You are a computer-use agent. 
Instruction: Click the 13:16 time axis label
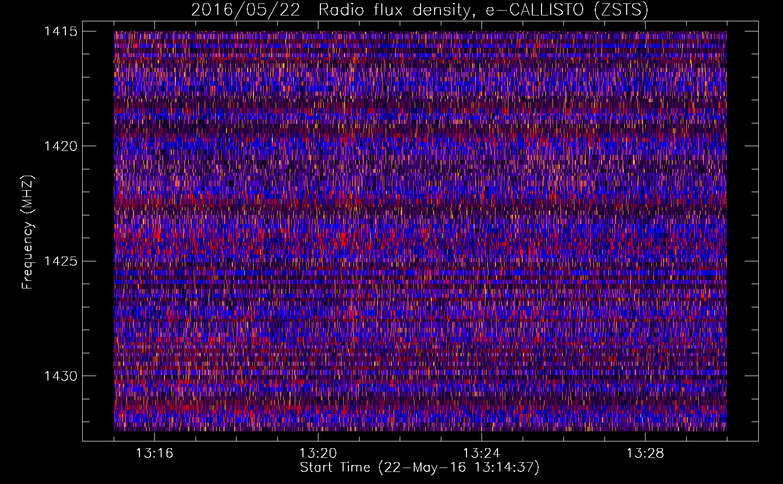tap(154, 454)
